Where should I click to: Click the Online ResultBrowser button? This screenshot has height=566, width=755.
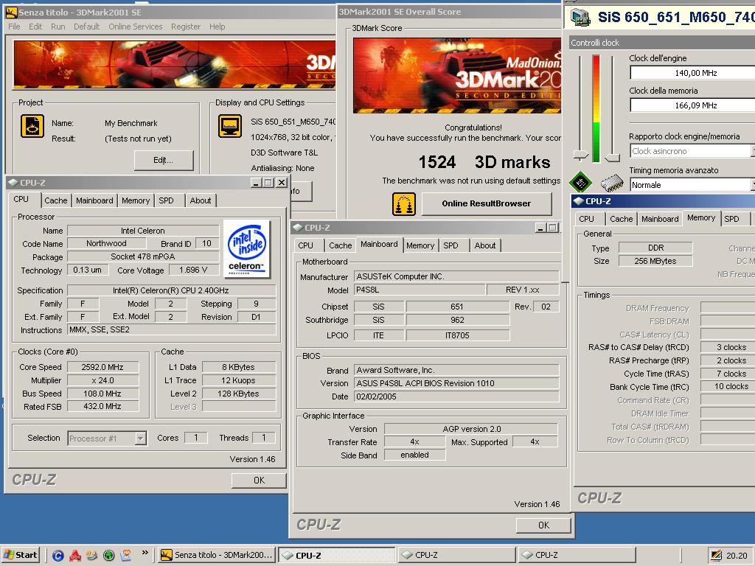point(487,203)
